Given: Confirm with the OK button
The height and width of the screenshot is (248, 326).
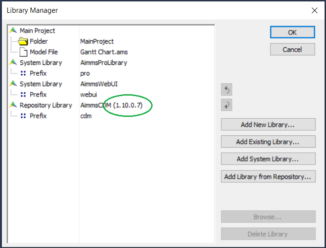Looking at the screenshot, I should click(x=292, y=32).
